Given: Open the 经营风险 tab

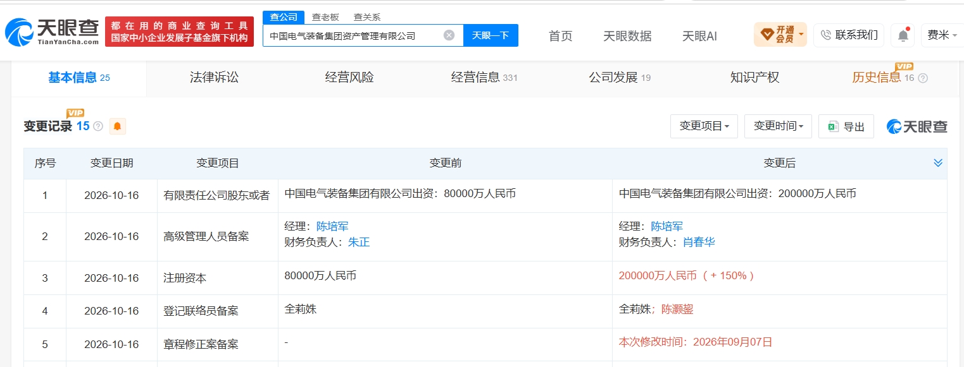Looking at the screenshot, I should [x=349, y=78].
